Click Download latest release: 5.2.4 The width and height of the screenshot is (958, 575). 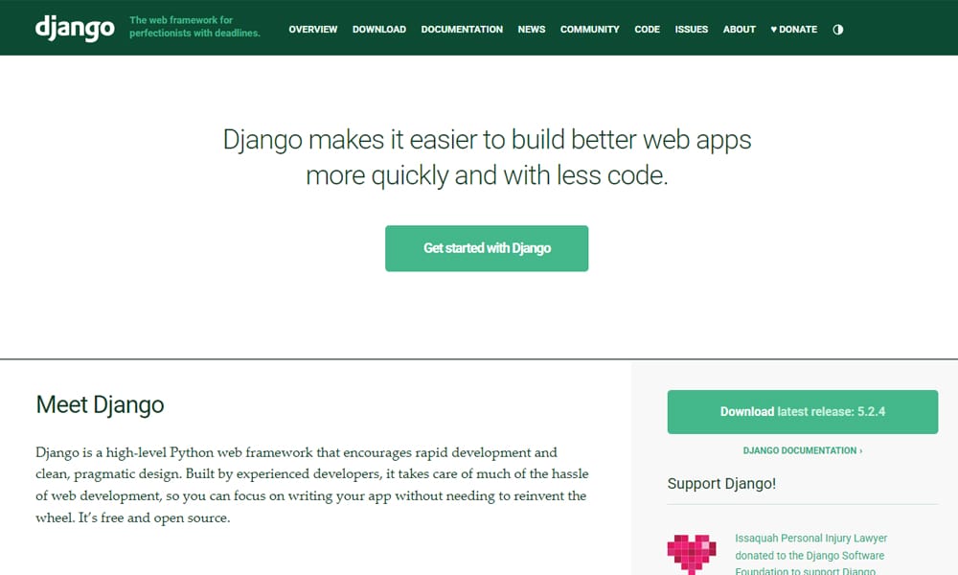pyautogui.click(x=802, y=411)
